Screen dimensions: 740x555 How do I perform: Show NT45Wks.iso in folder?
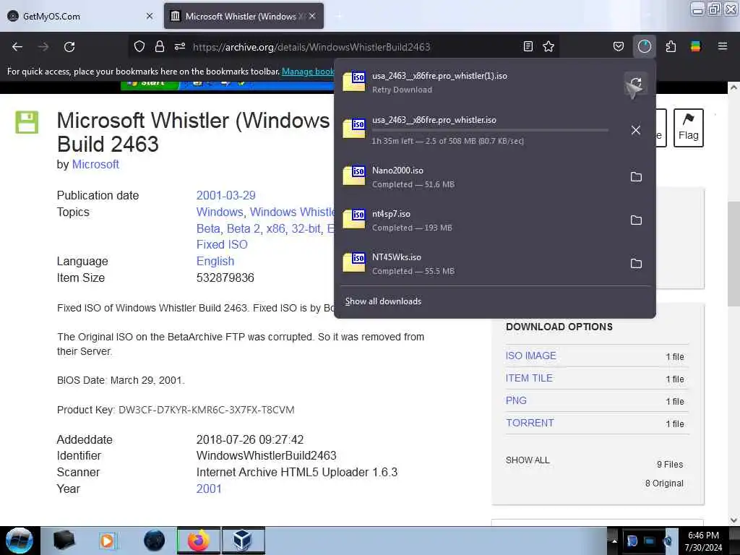tap(636, 264)
